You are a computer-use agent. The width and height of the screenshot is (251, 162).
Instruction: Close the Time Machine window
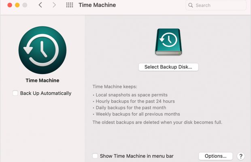[x=10, y=5]
